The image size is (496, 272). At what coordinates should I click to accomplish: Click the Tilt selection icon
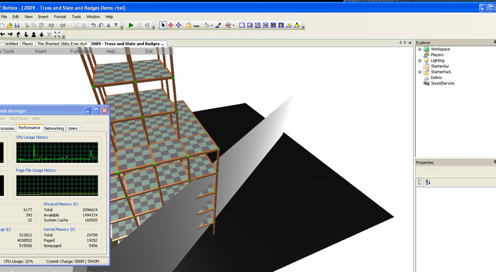pos(101,25)
